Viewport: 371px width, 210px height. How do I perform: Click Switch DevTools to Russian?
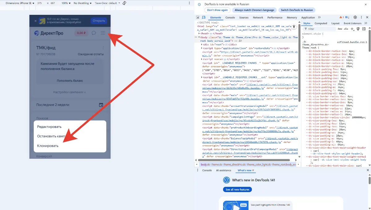tap(297, 10)
